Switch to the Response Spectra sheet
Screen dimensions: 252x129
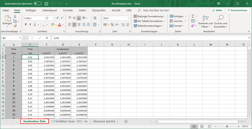104,121
